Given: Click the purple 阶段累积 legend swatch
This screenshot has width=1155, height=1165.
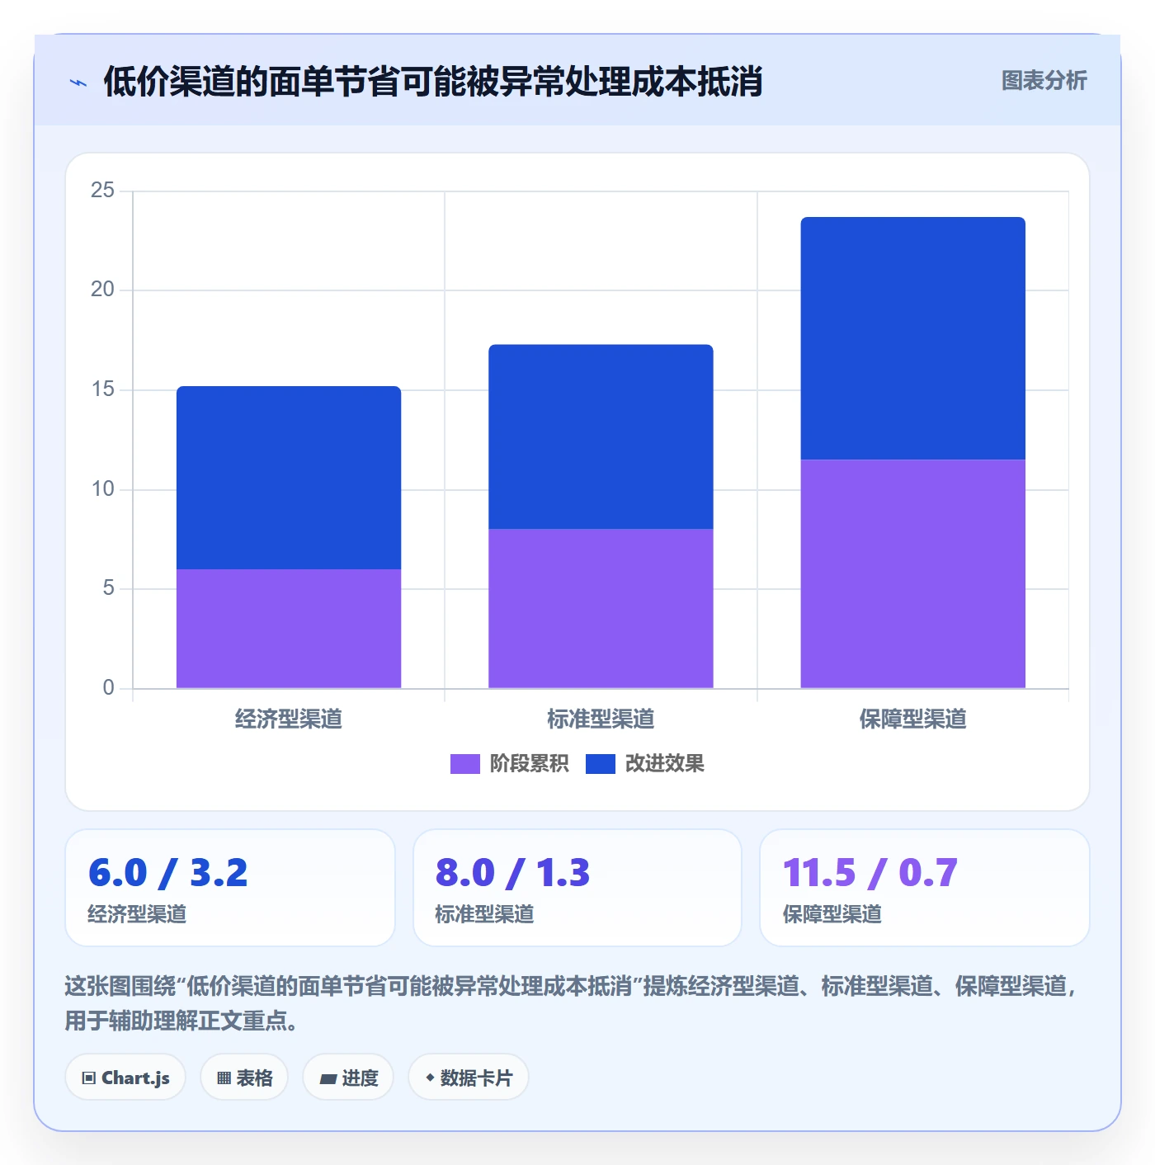Looking at the screenshot, I should point(464,764).
